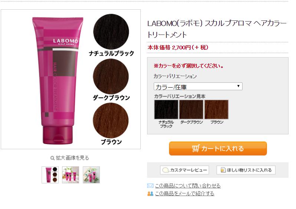Open この商品について問い合わせる link
Viewport: 296px width, 209px height.
coord(188,186)
